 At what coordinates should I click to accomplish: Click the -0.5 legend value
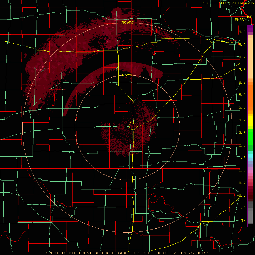pyautogui.click(x=241, y=195)
